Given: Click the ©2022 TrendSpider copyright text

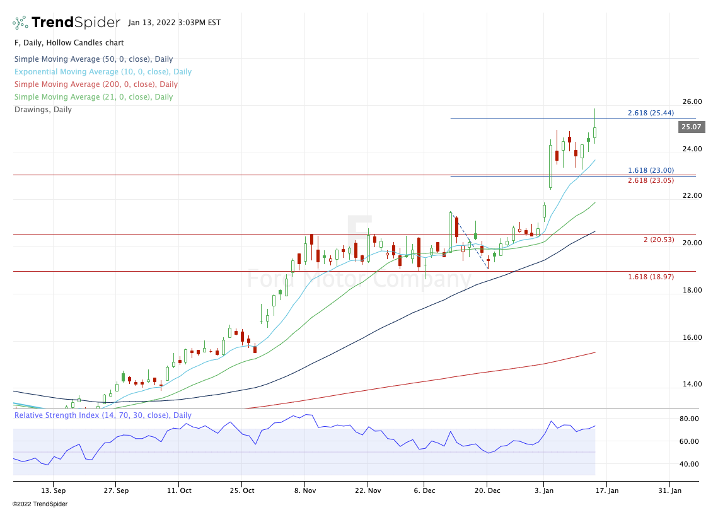Looking at the screenshot, I should [x=40, y=504].
